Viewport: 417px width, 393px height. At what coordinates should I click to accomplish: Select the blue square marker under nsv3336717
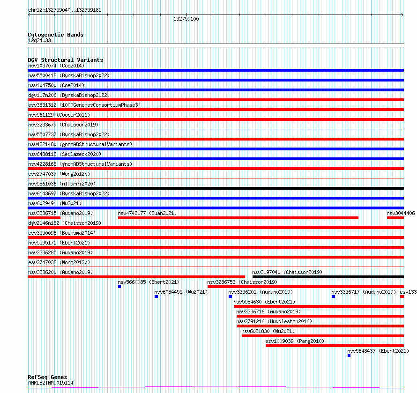pos(333,297)
